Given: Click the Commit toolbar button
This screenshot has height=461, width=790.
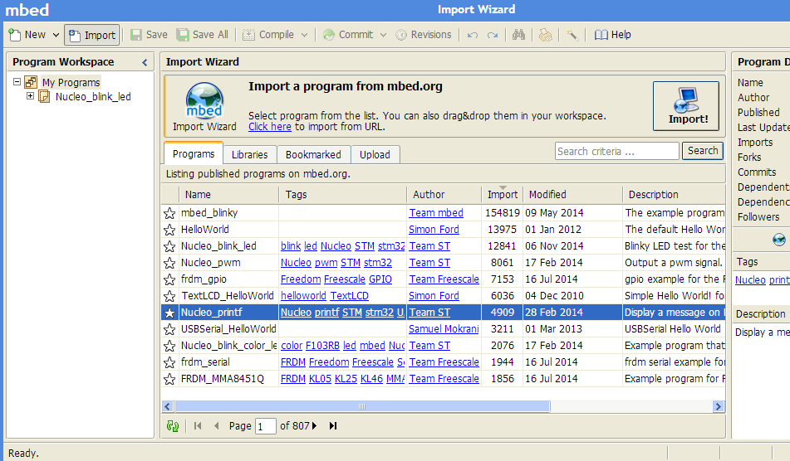Looking at the screenshot, I should tap(347, 35).
